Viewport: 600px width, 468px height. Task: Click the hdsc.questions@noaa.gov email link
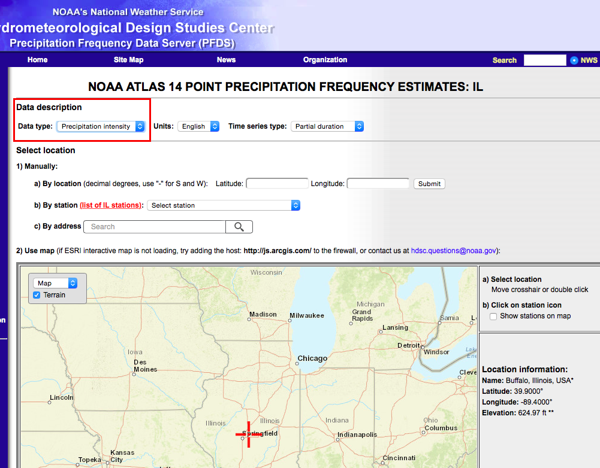pos(455,251)
